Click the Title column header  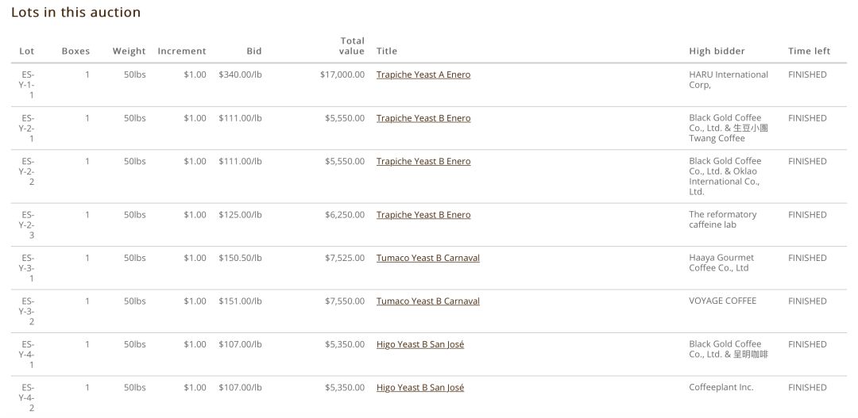click(386, 52)
